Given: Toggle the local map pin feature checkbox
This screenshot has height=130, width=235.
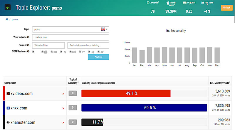Looking at the screenshot, I should click(61, 52).
